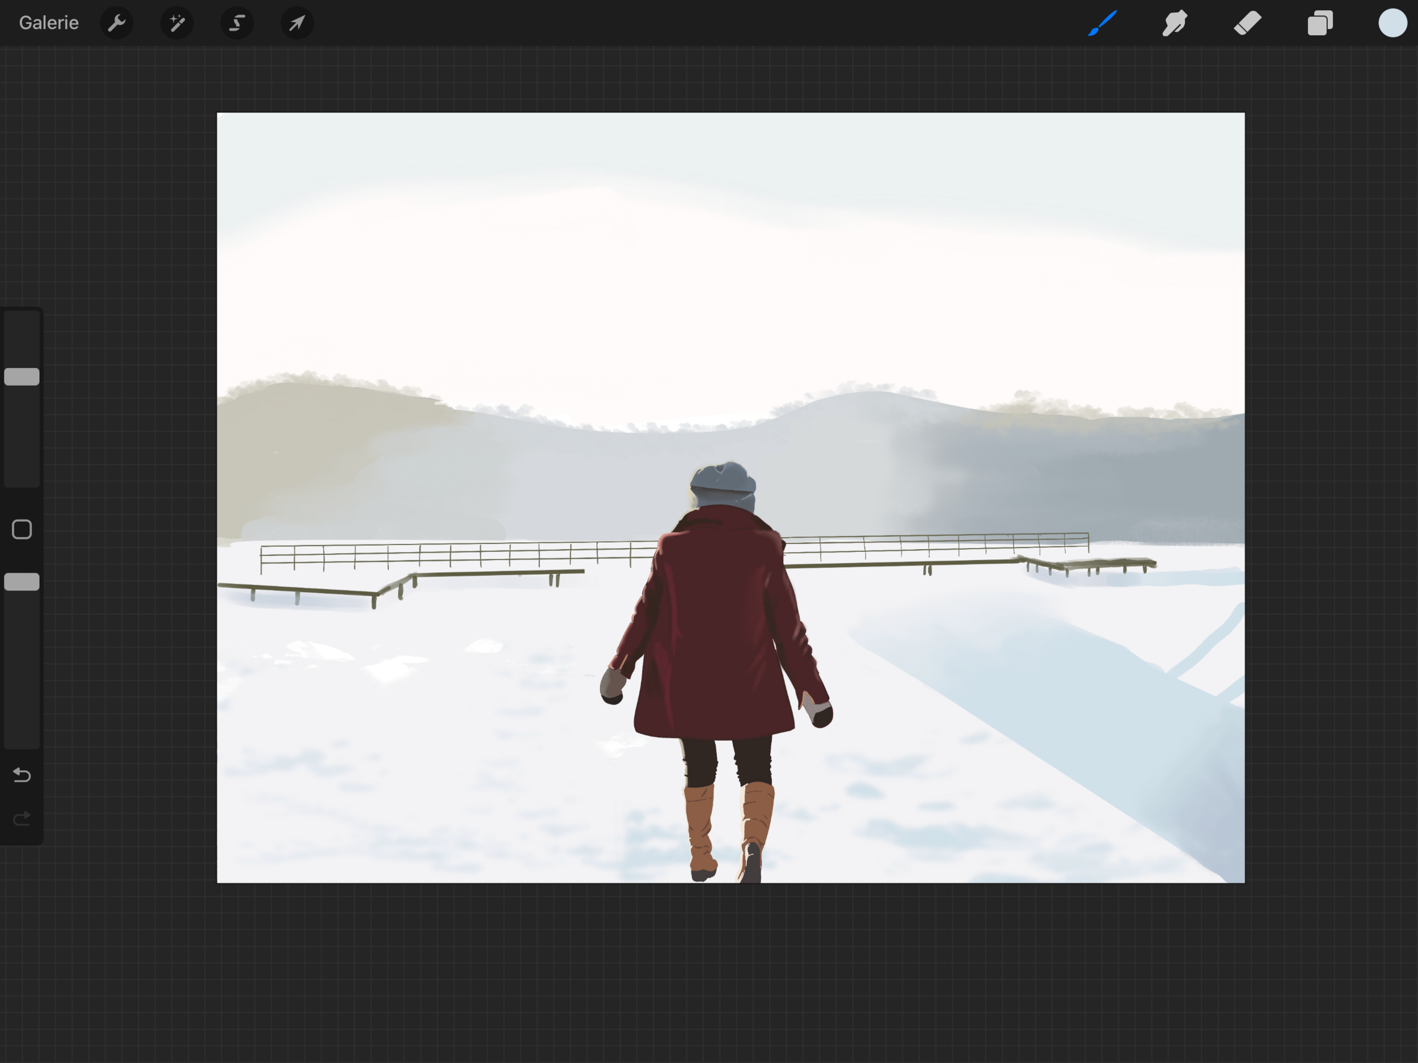Select the Eraser tool
Image resolution: width=1418 pixels, height=1063 pixels.
pos(1247,23)
